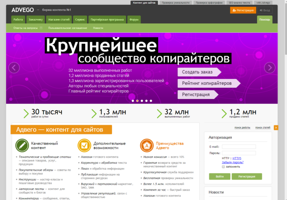Click the Круглосуточная служба поддержки item
Screen dimensions: 287x200
(168, 172)
